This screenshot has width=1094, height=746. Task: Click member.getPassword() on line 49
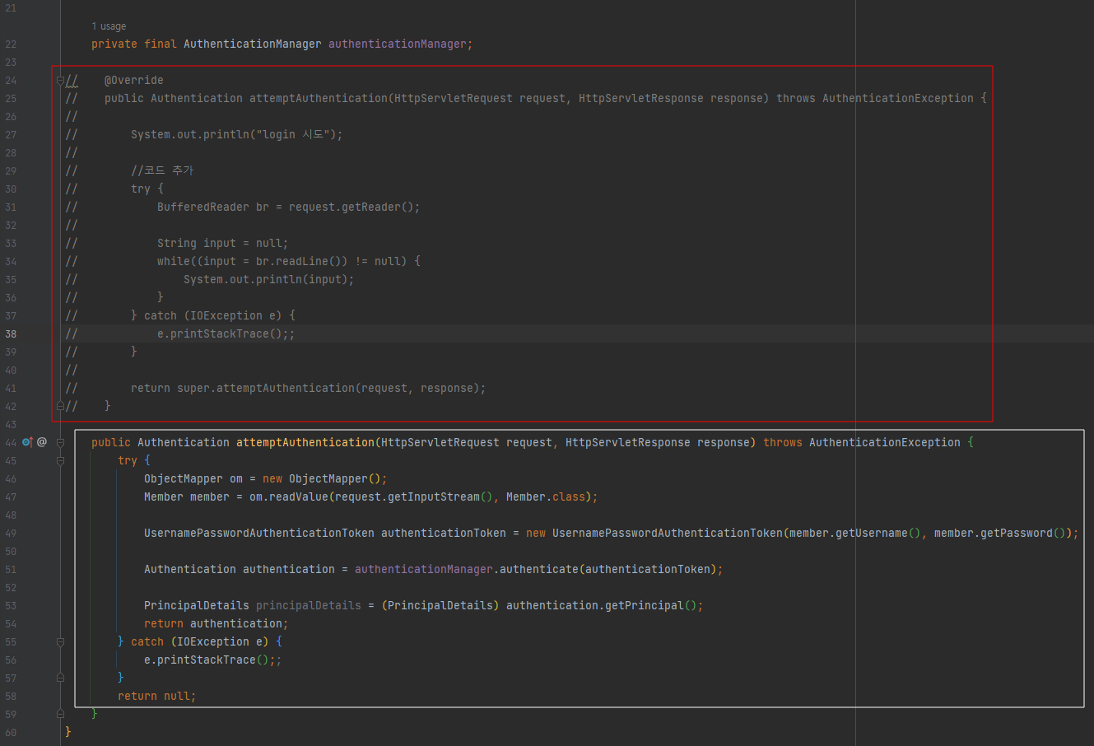click(x=1000, y=533)
